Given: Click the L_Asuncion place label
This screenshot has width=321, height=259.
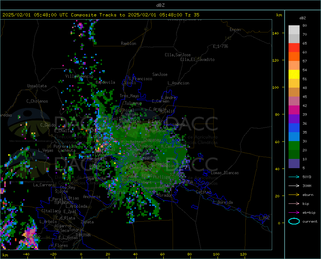Looking at the screenshot, I should point(178,83).
